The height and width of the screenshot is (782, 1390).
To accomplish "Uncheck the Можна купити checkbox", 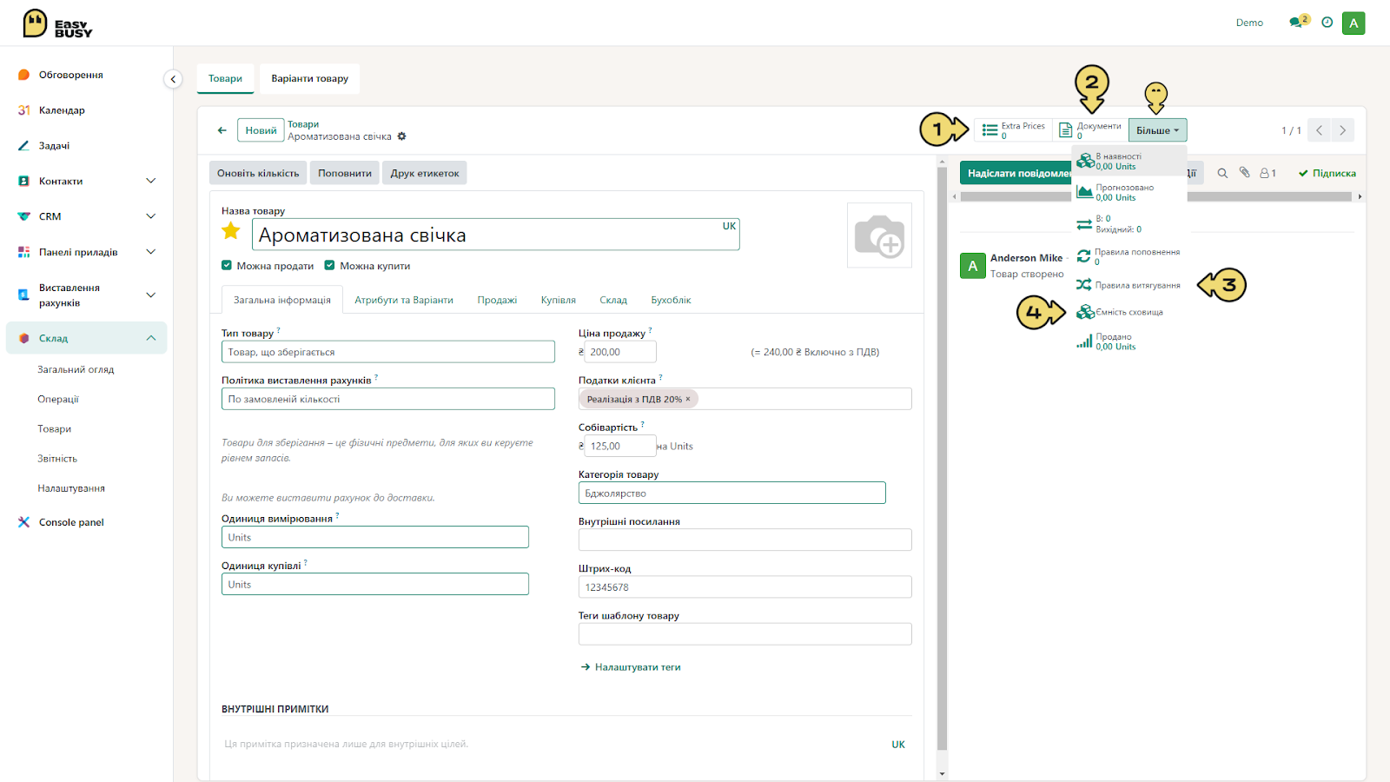I will tap(329, 266).
